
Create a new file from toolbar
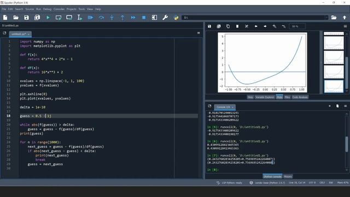5,18
